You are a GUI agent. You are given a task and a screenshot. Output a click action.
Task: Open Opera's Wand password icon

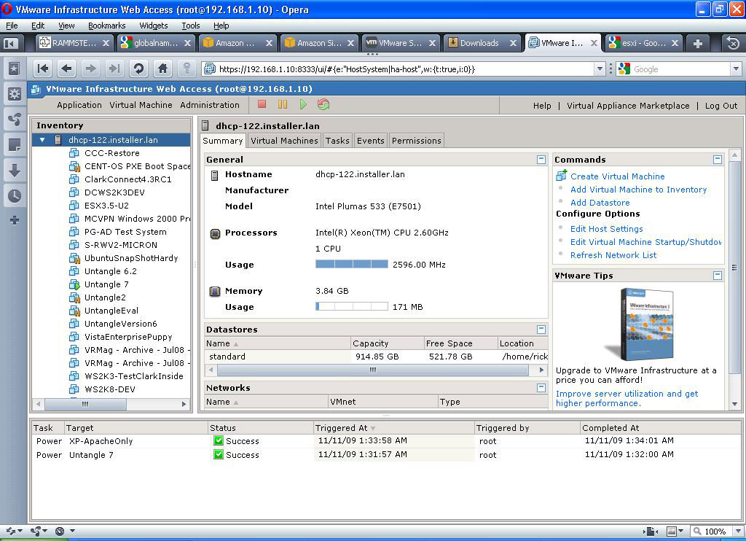tap(186, 69)
